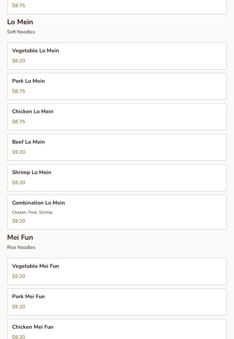Viewport: 234px width, 339px height.
Task: Click the $8.20 Vegetable Lo Mein price
Action: coord(19,61)
